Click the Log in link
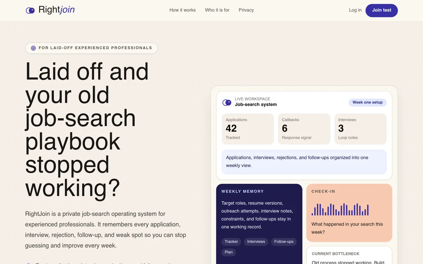This screenshot has height=264, width=423. (x=355, y=10)
